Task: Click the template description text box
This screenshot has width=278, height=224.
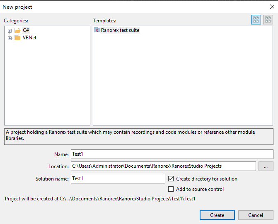Action: pyautogui.click(x=139, y=137)
